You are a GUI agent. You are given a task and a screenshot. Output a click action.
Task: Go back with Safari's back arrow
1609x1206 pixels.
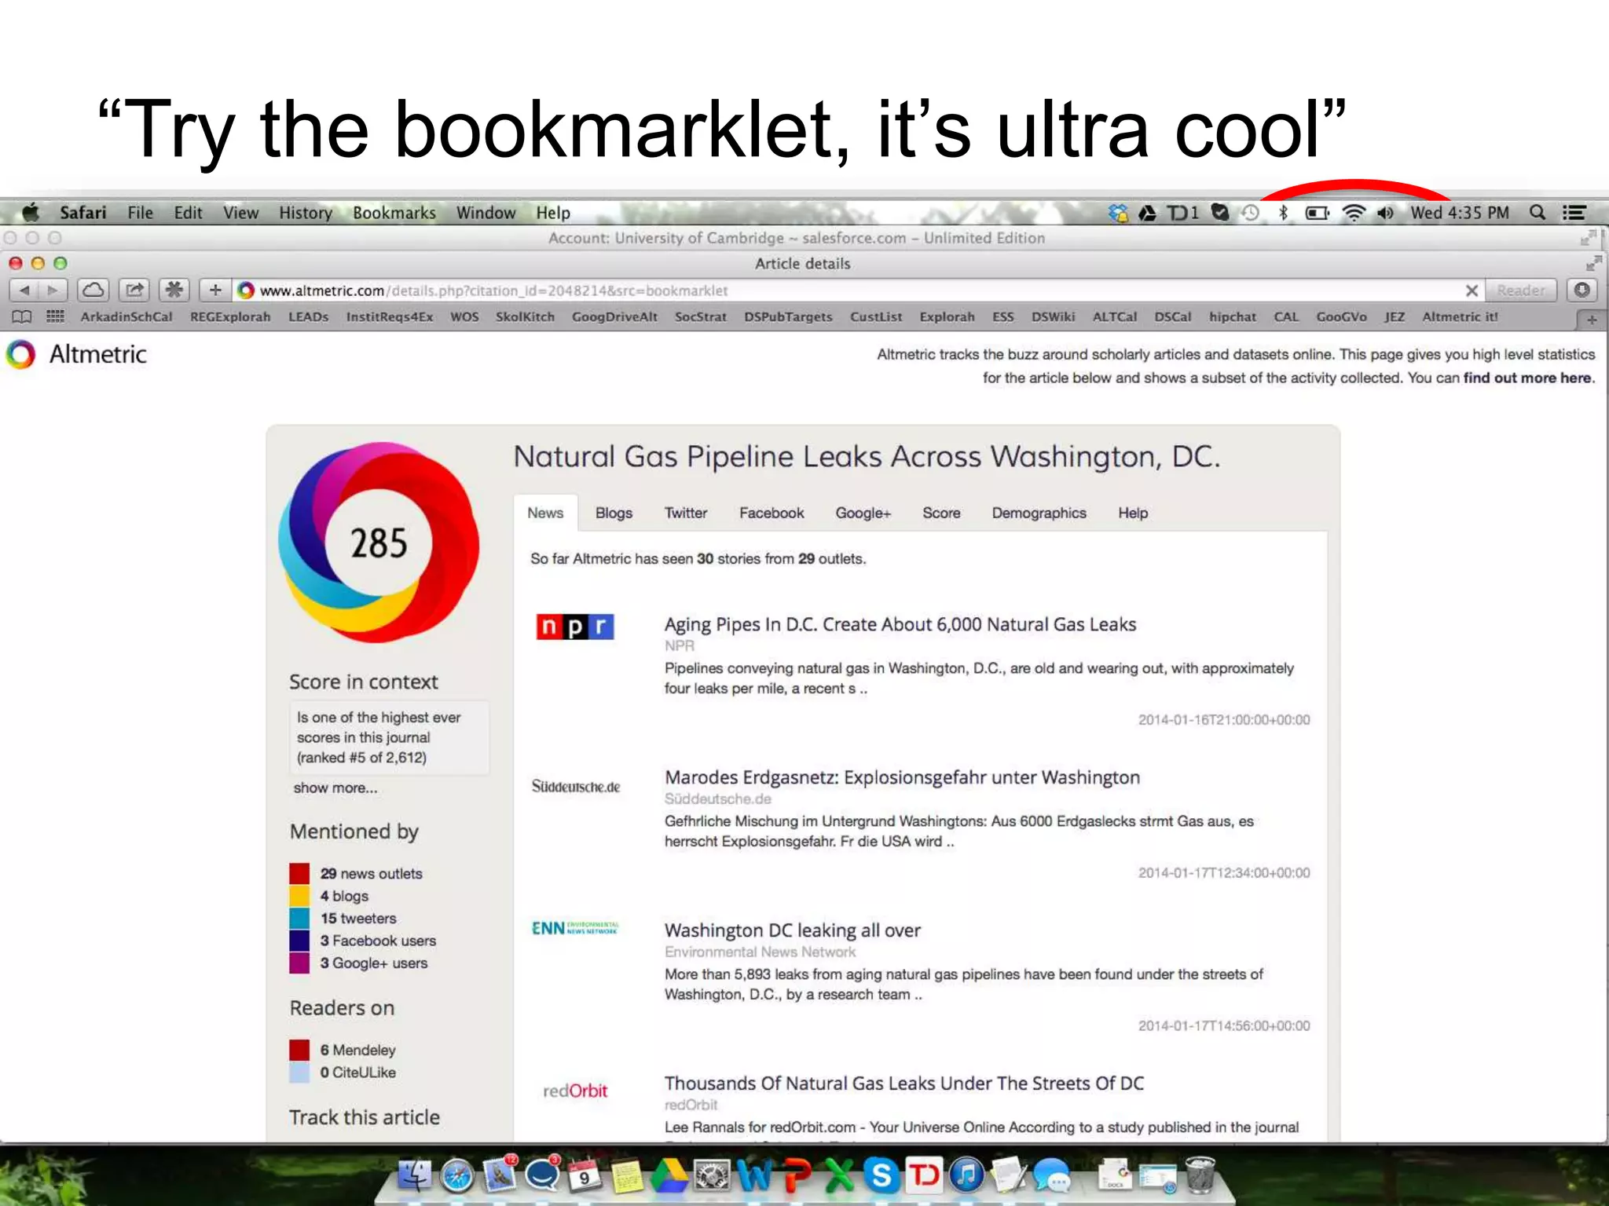coord(24,291)
